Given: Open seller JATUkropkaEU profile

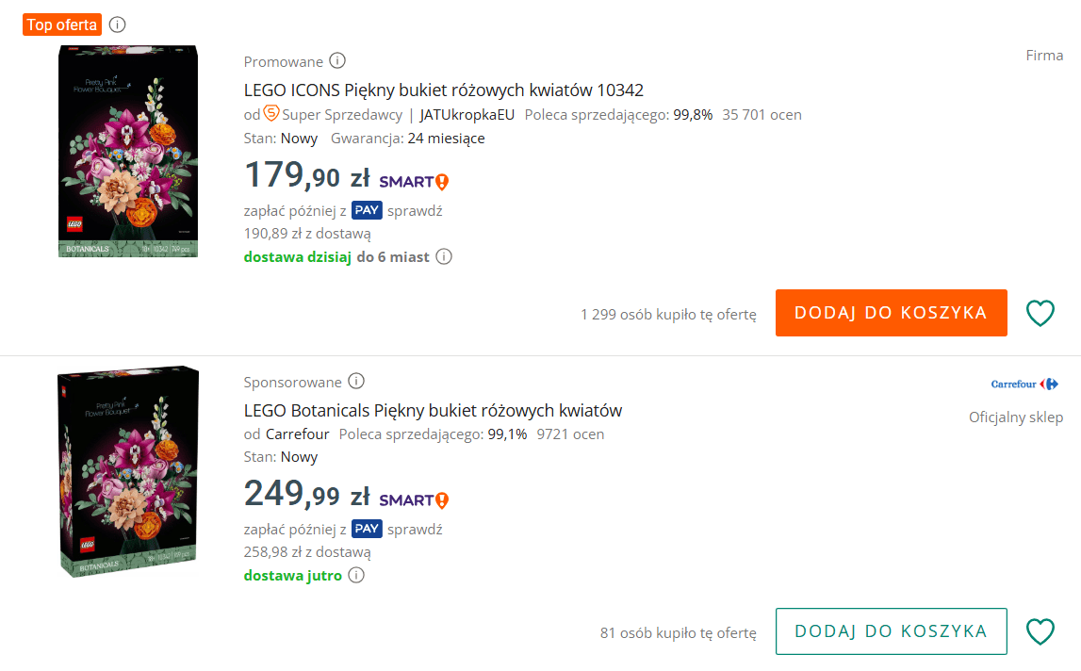Looking at the screenshot, I should coord(467,115).
